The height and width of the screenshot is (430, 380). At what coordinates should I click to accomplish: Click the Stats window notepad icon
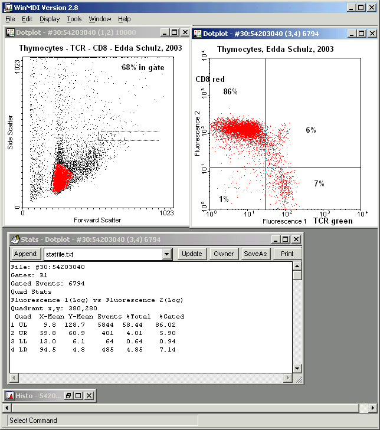(15, 239)
